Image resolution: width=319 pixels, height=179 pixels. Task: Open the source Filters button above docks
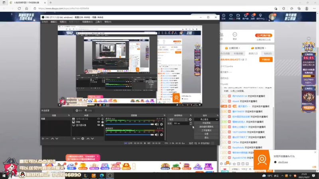pos(88,111)
